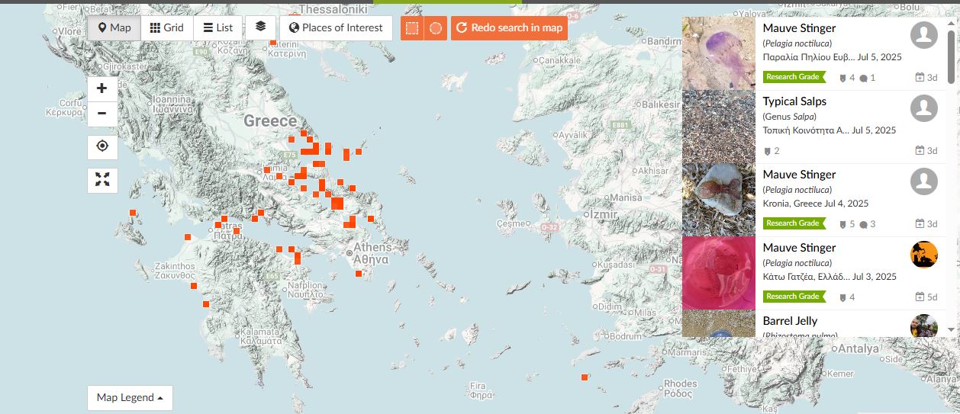The height and width of the screenshot is (414, 960).
Task: Open the map layers icon button
Action: 261,27
